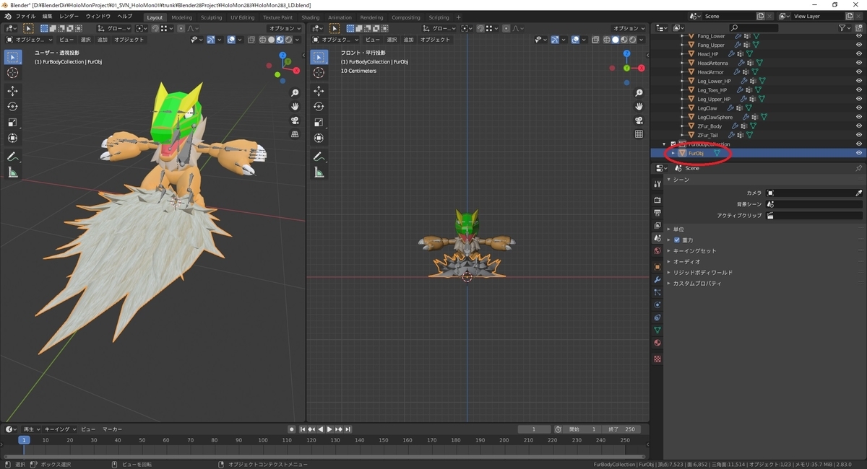Open the マーカー marker menu in timeline
This screenshot has width=867, height=469.
coord(112,429)
